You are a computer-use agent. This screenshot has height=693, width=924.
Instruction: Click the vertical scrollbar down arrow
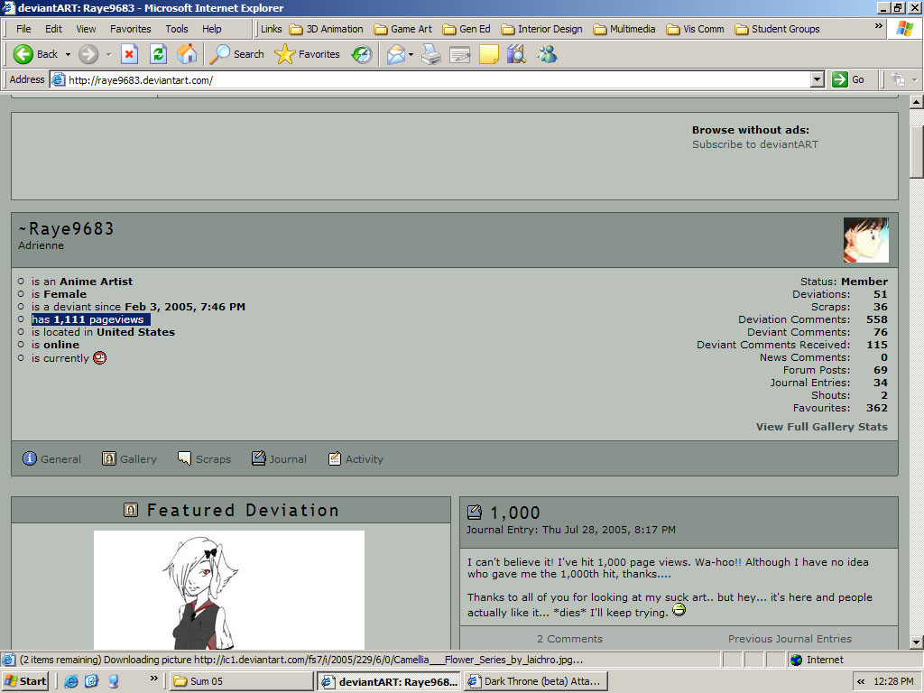click(x=916, y=642)
